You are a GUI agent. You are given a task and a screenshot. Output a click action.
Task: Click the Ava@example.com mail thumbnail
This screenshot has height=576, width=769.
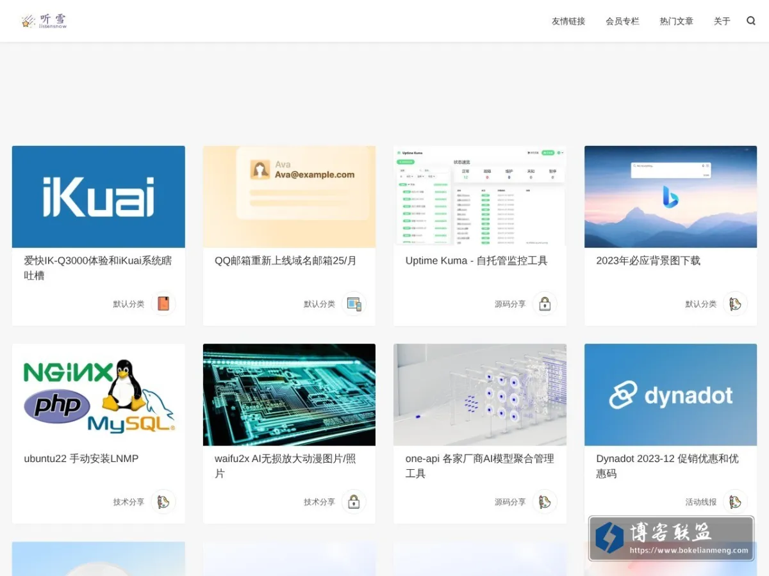[289, 196]
